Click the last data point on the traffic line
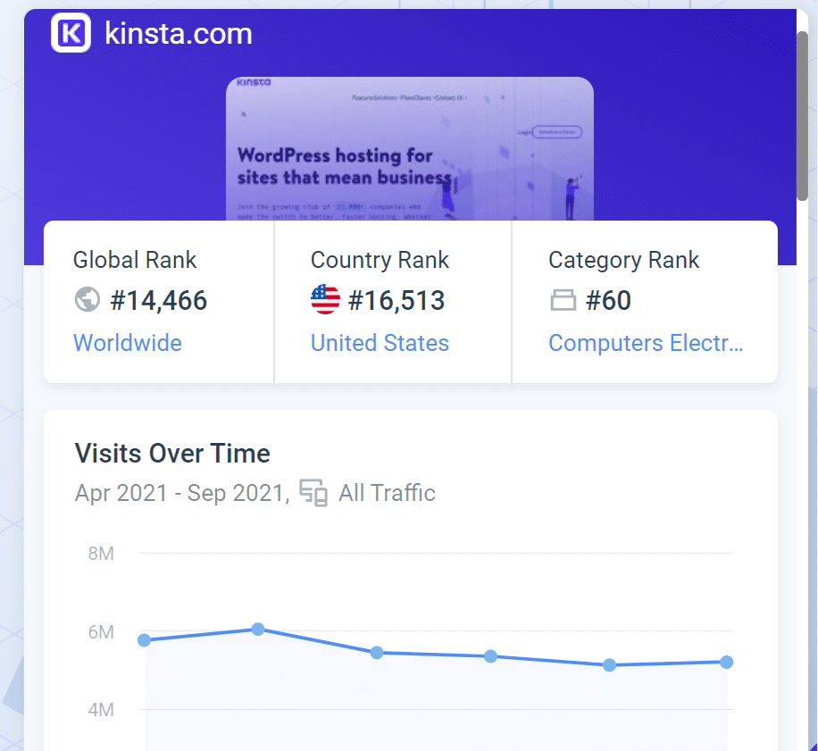818x751 pixels. coord(726,663)
